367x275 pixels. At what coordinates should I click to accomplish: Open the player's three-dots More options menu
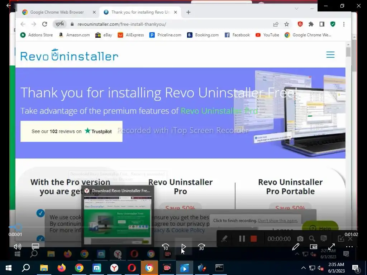[x=349, y=246]
